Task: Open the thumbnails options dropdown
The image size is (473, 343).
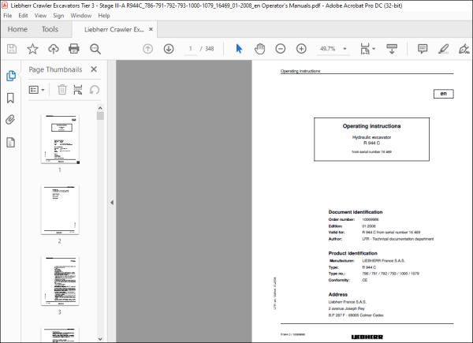Action: 36,90
